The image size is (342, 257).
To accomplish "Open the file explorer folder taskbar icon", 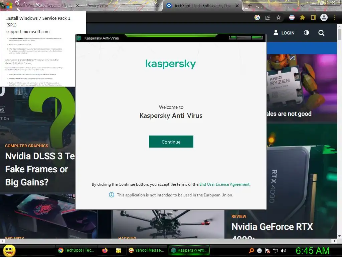I will point(119,250).
